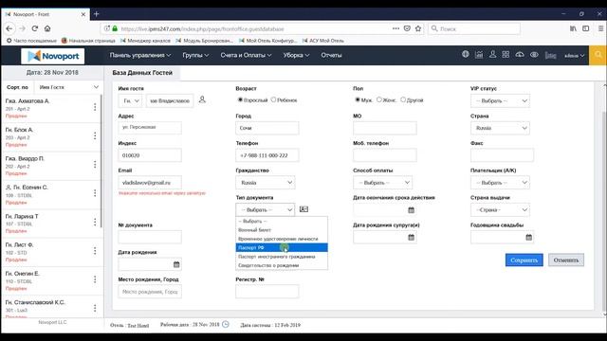Open the three-dot menu for Гн. Блок А.
The image size is (607, 341).
coord(95,135)
